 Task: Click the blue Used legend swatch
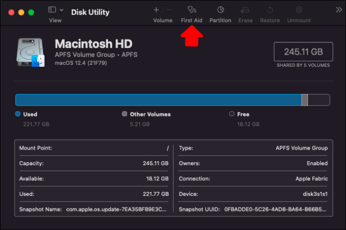(x=18, y=114)
